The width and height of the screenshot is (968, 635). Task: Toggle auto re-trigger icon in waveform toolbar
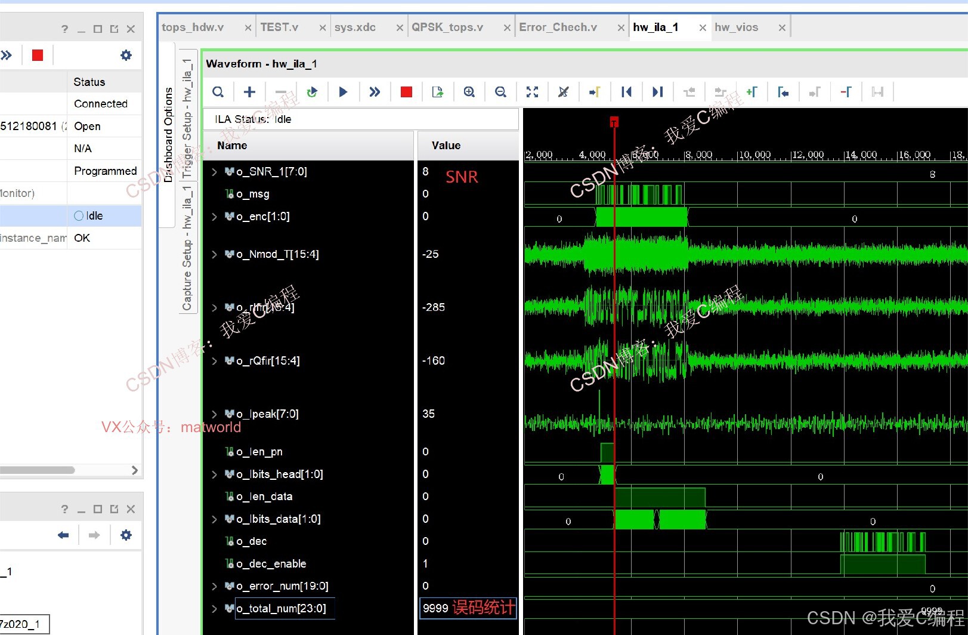coord(312,92)
